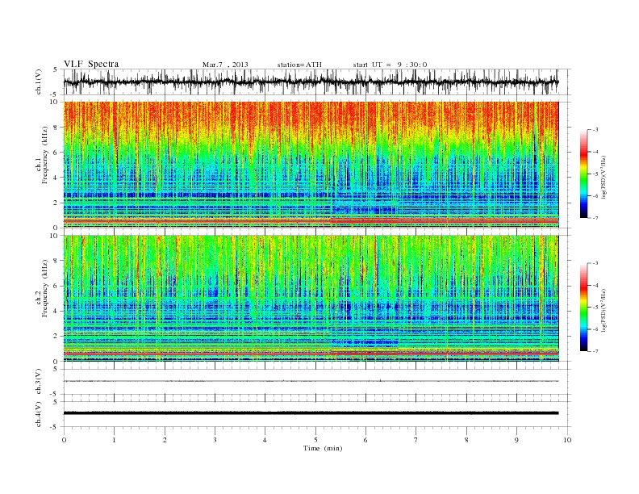This screenshot has height=494, width=639.
Task: Click the ch.2 spectrogram color bar
Action: 583,308
